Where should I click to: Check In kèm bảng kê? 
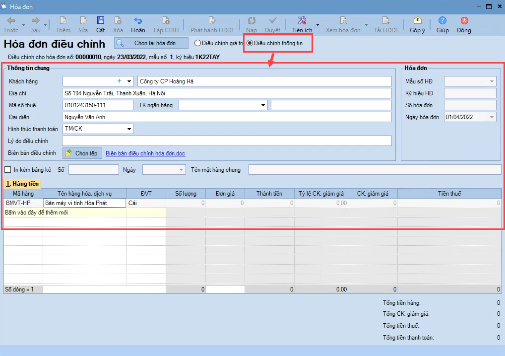pyautogui.click(x=8, y=170)
